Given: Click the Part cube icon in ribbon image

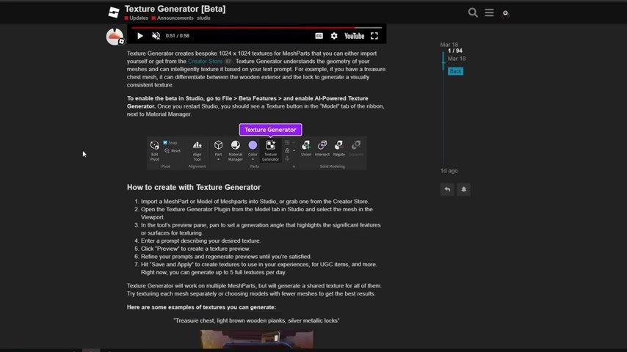Looking at the screenshot, I should click(x=218, y=145).
